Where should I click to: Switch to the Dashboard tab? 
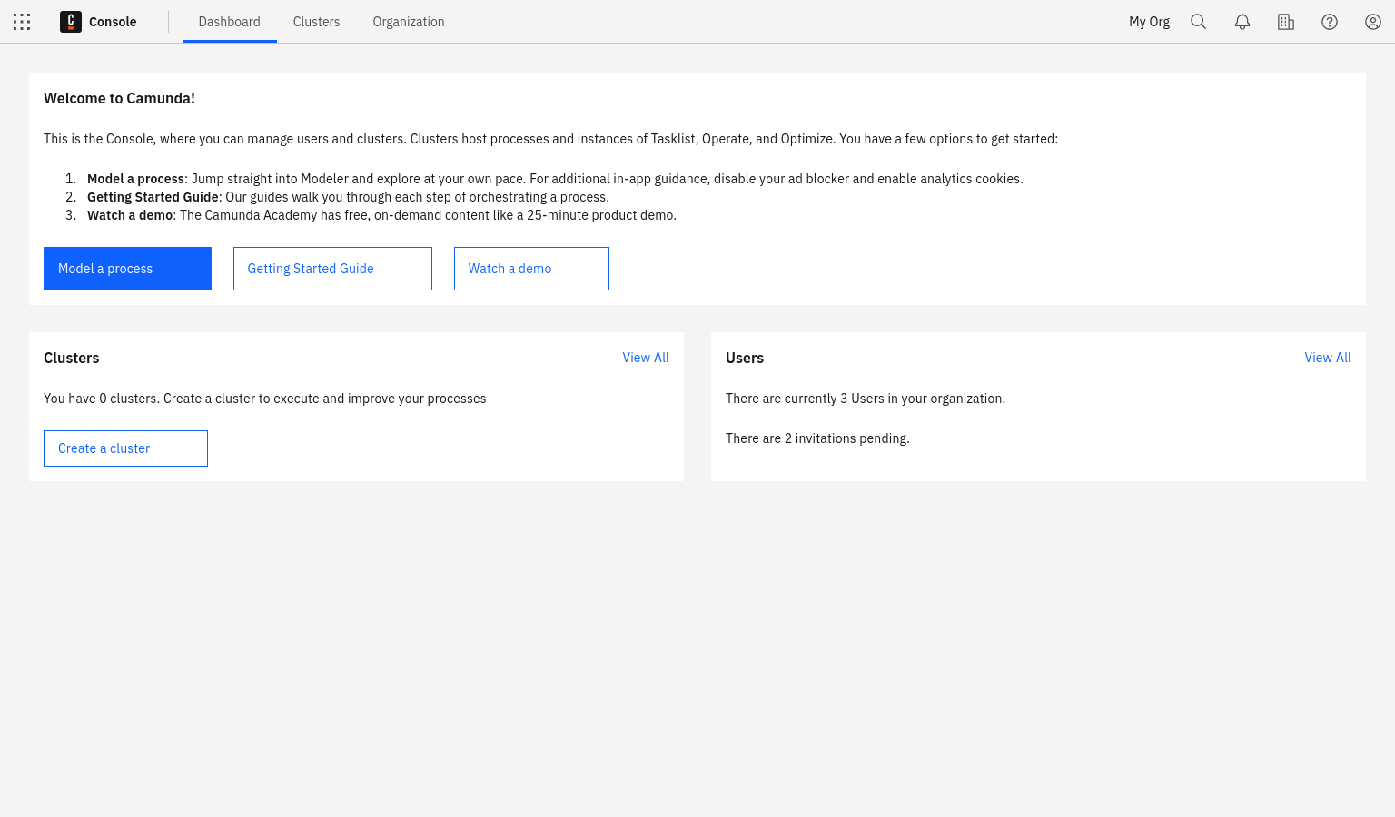pos(229,22)
